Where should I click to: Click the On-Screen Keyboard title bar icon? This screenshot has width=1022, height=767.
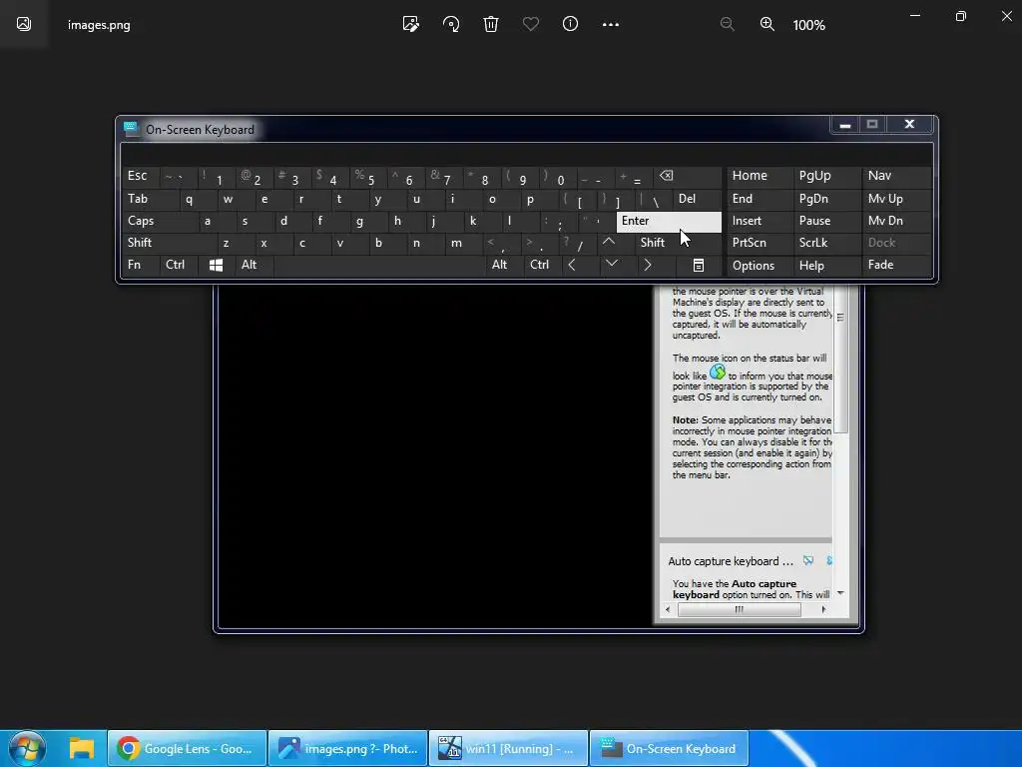[x=131, y=129]
